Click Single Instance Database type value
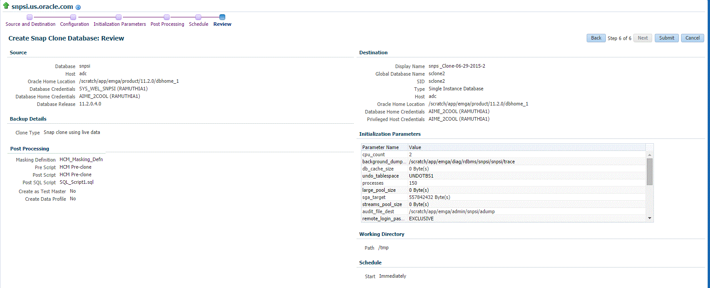Viewport: 710px width, 288px height. (456, 89)
